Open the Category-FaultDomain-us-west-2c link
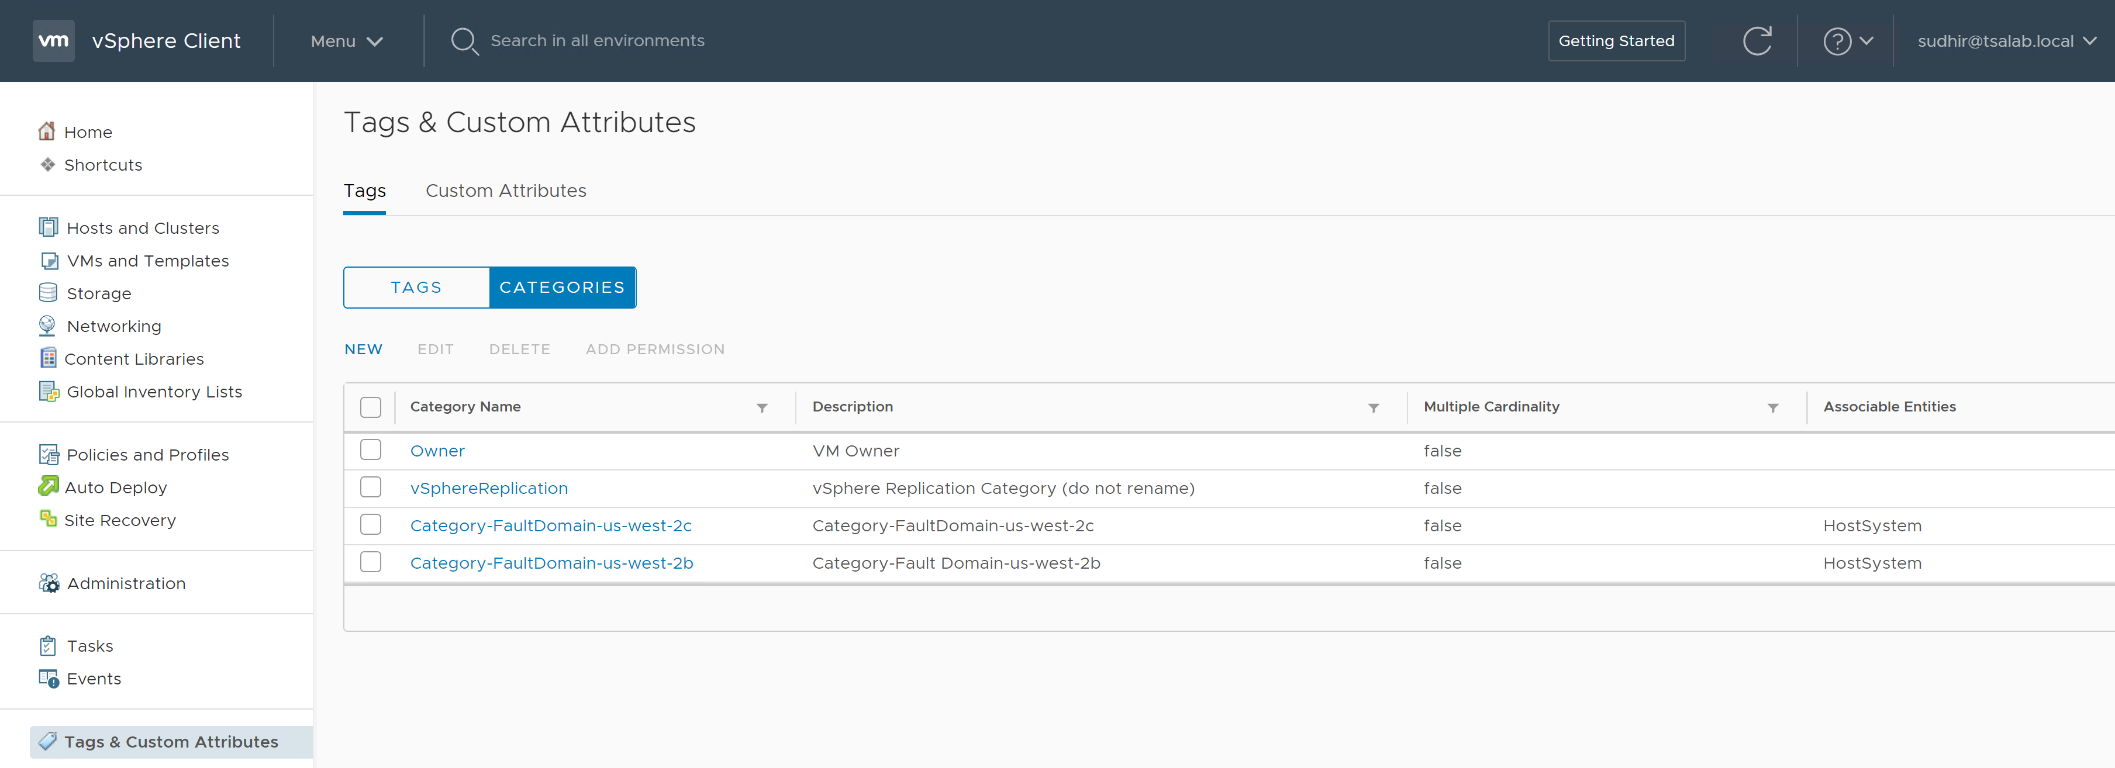Viewport: 2115px width, 768px height. [x=550, y=525]
